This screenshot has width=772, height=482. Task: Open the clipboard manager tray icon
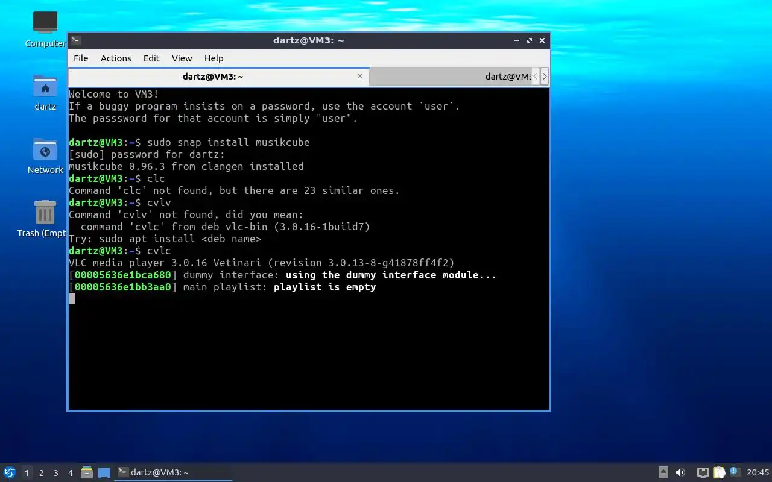point(719,472)
